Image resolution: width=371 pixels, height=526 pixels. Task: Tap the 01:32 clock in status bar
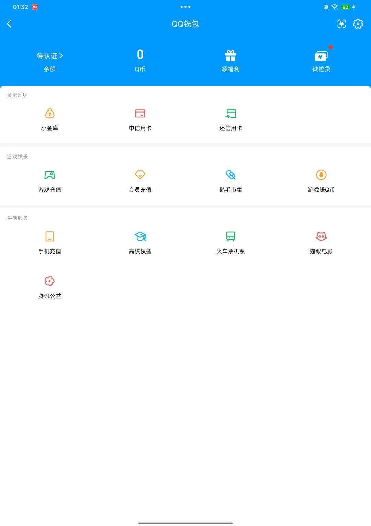click(x=20, y=7)
